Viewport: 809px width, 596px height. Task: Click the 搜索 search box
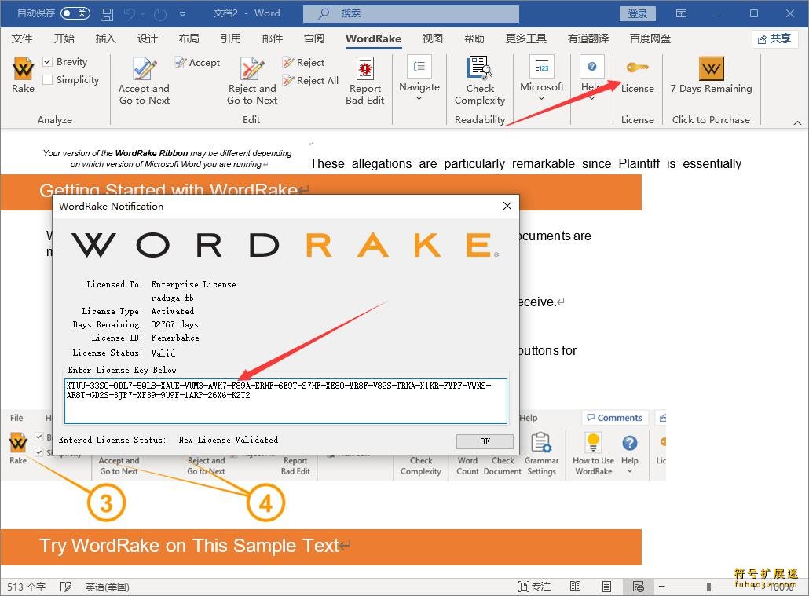click(411, 14)
